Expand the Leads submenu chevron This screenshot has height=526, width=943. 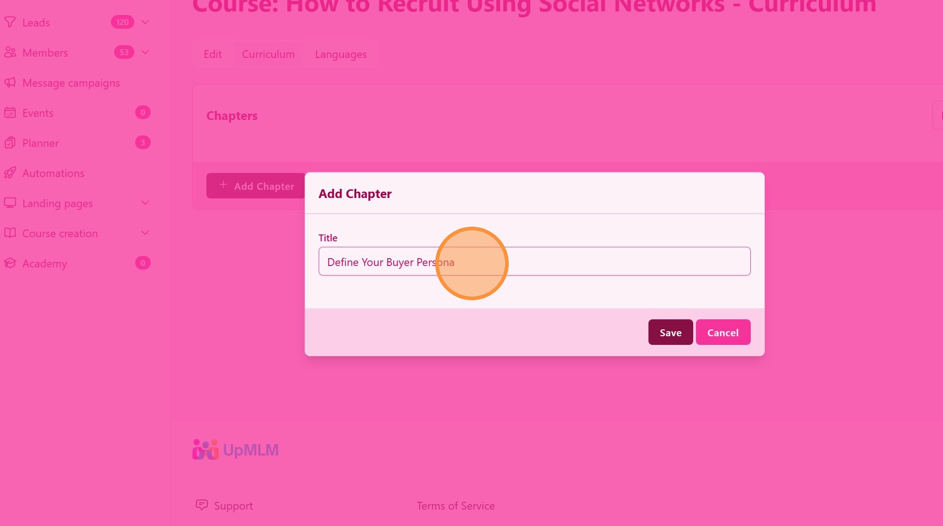click(145, 22)
